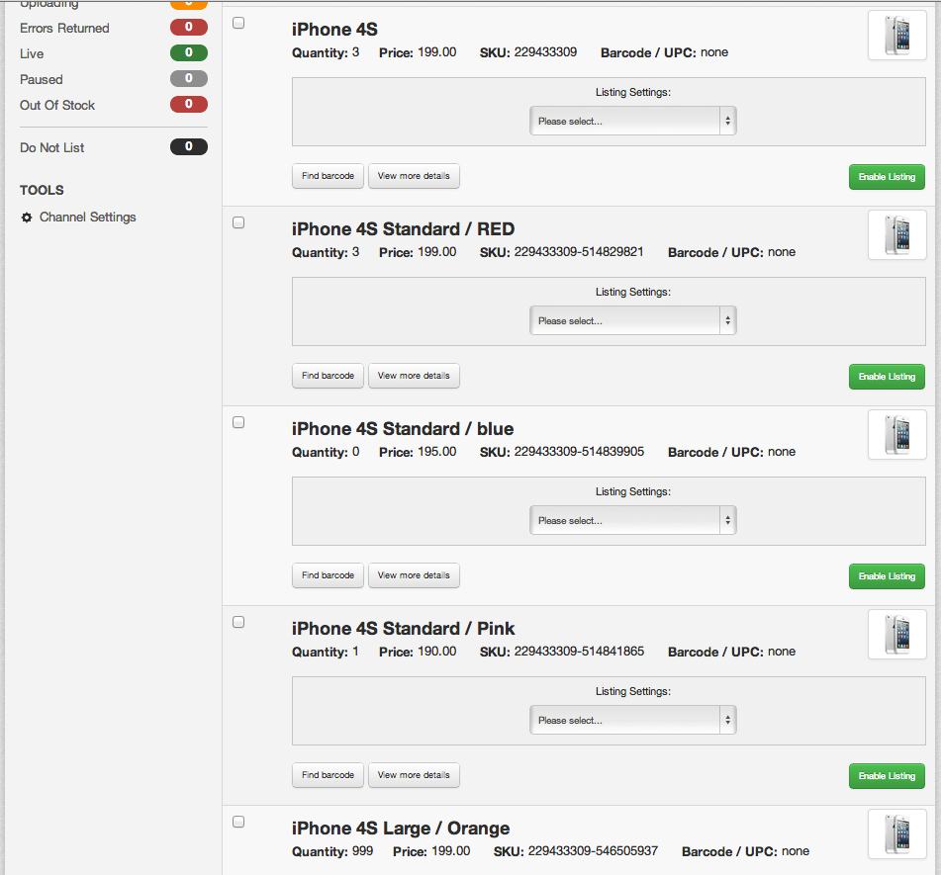Viewport: 941px width, 875px height.
Task: Open the iPhone 4S Large / Orange thumbnail
Action: [x=897, y=834]
